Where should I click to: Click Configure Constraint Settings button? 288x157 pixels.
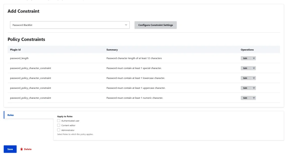point(155,25)
